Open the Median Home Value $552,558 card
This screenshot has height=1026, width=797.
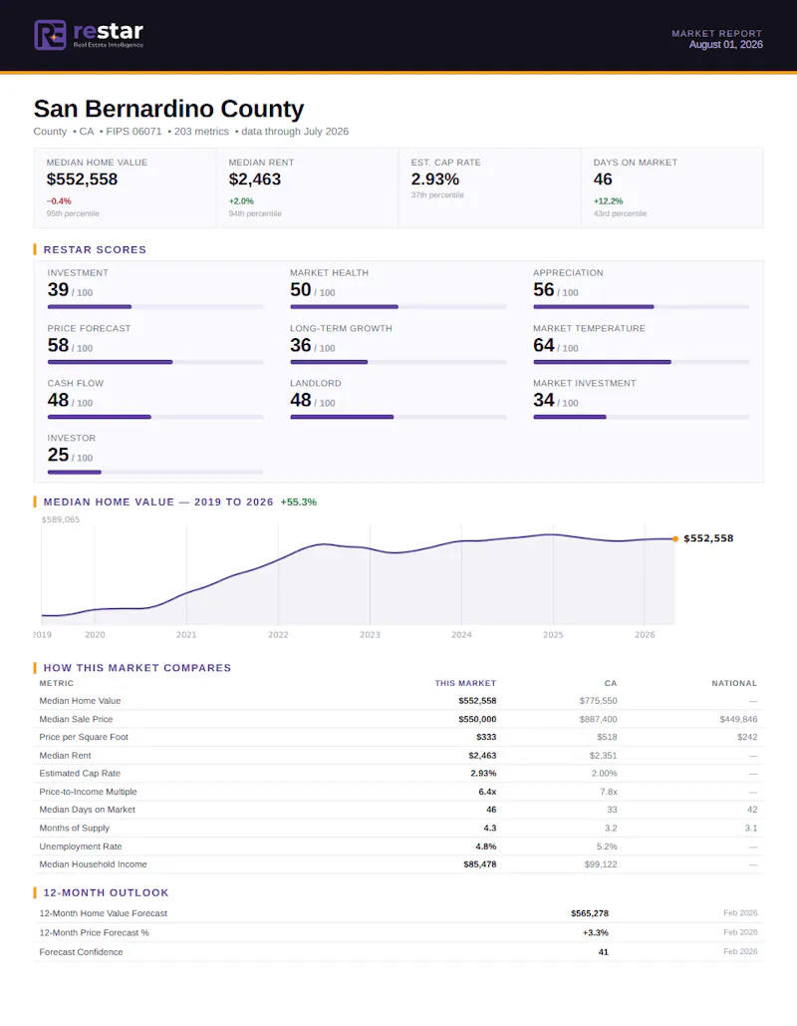pyautogui.click(x=125, y=187)
